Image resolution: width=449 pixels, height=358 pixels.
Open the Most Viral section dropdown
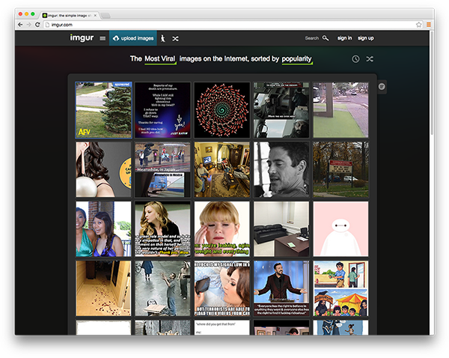click(x=160, y=59)
